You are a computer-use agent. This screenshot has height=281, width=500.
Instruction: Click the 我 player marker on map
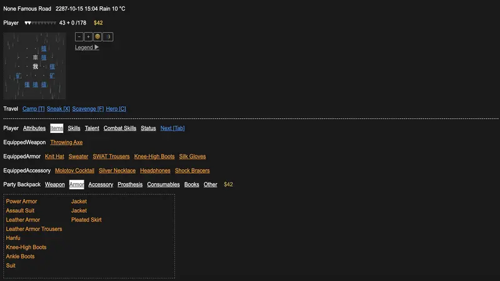[x=36, y=66]
